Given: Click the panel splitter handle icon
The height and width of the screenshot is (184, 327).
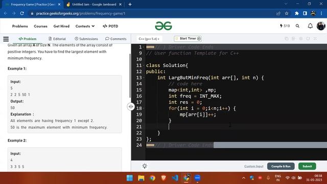Looking at the screenshot, I should tap(131, 107).
